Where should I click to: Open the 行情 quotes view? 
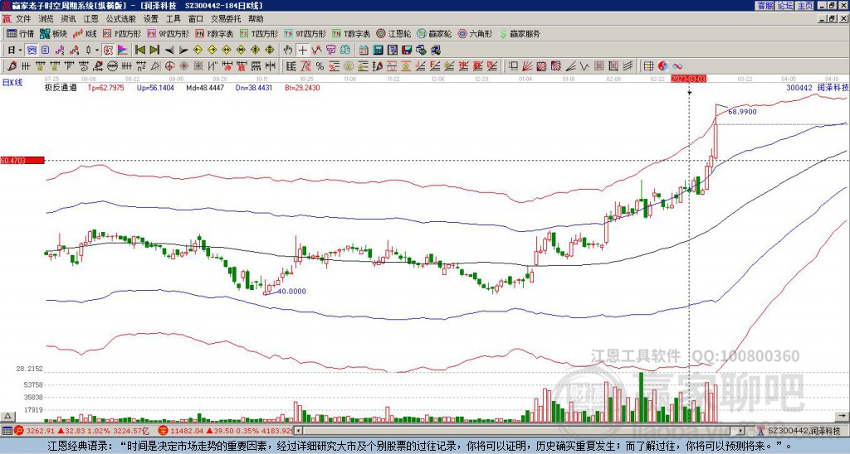pos(20,33)
